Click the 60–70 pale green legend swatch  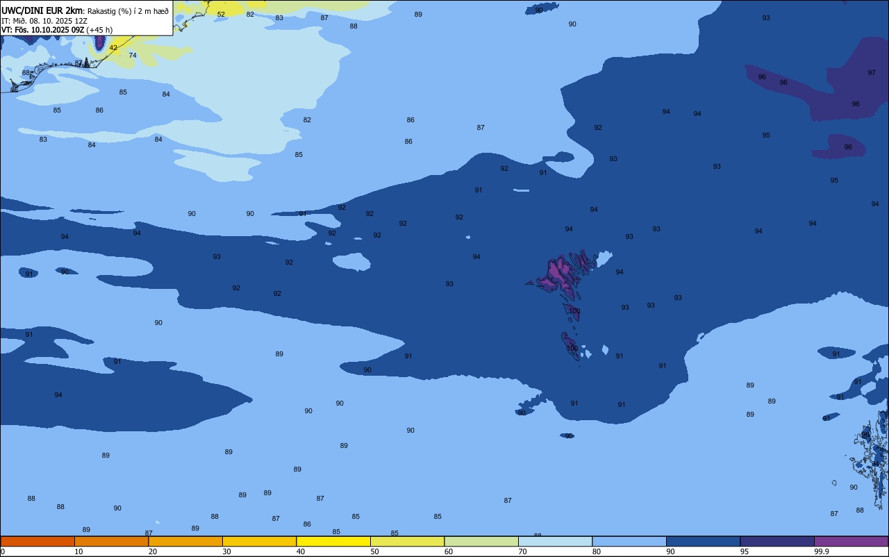coord(481,541)
